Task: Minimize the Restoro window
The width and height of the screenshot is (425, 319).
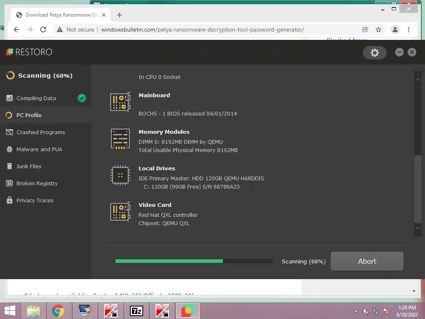Action: tap(399, 52)
